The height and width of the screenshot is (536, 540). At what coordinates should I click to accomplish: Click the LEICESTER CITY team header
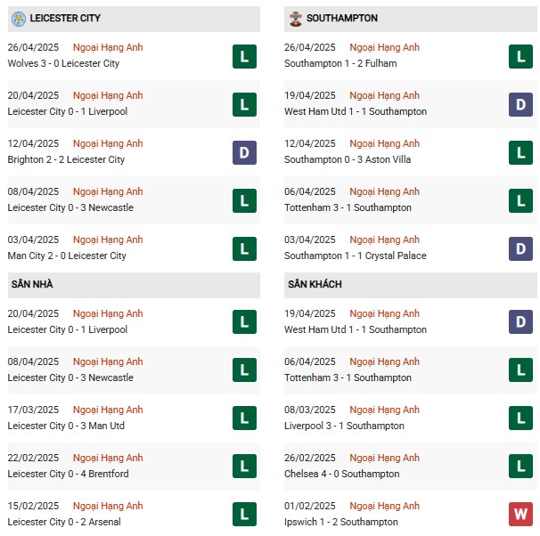pos(134,19)
